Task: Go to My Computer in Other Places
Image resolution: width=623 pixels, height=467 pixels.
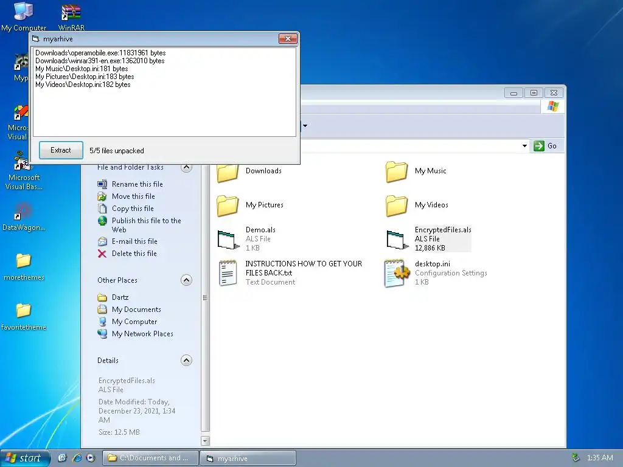Action: tap(134, 322)
